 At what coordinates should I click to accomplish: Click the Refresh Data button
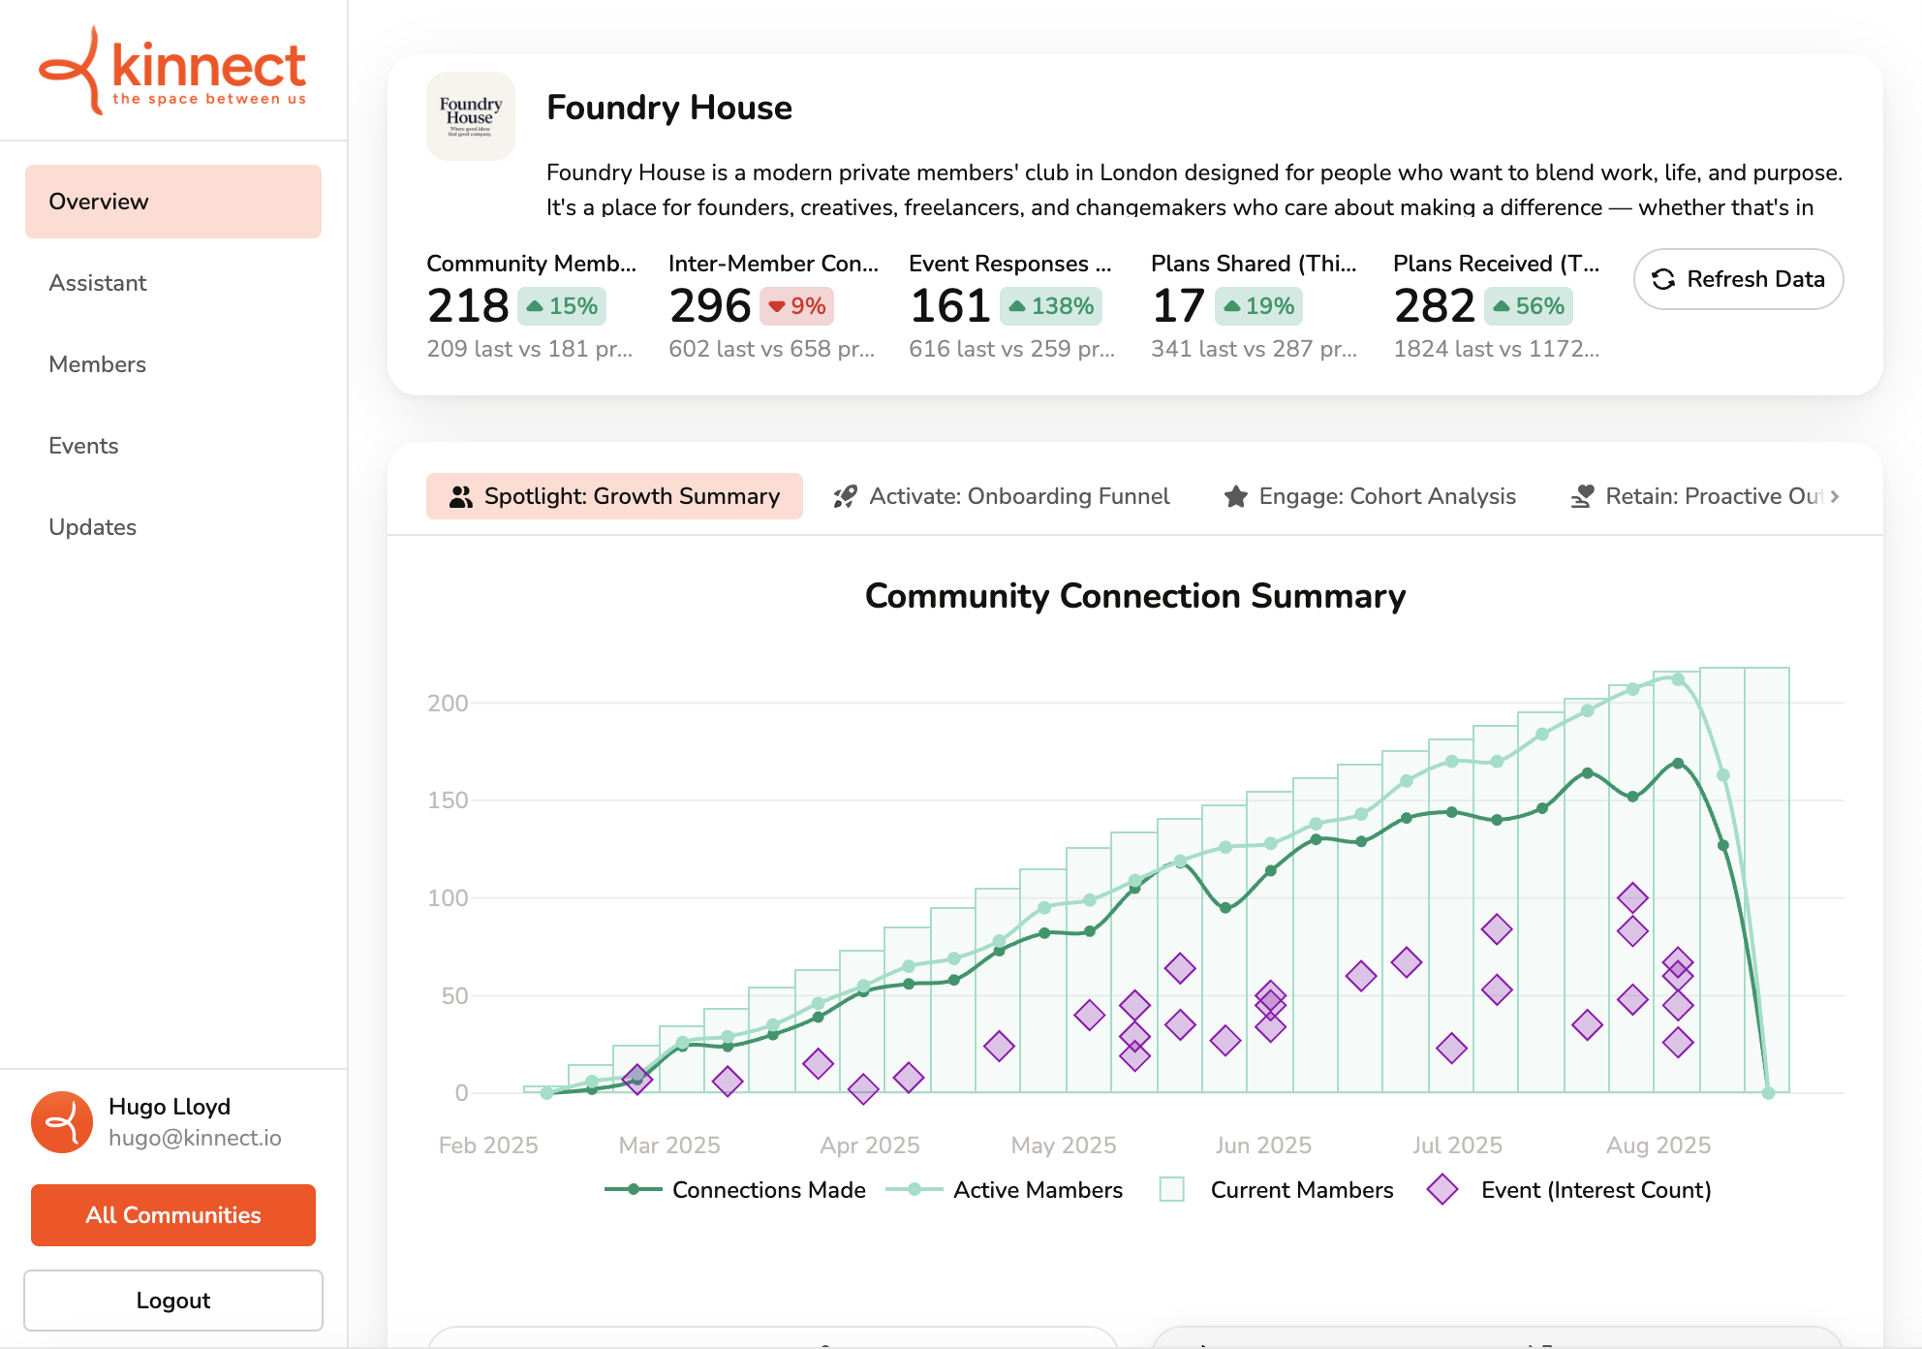pos(1738,279)
